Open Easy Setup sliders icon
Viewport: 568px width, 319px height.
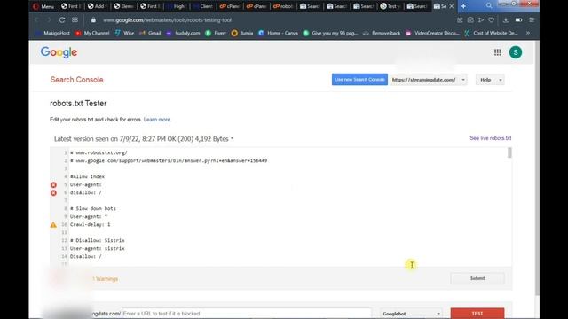point(532,20)
